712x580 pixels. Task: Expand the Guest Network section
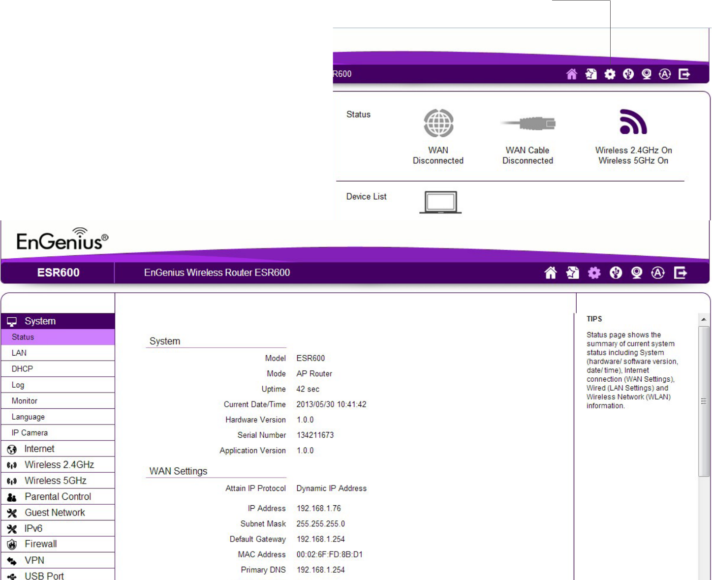[58, 513]
